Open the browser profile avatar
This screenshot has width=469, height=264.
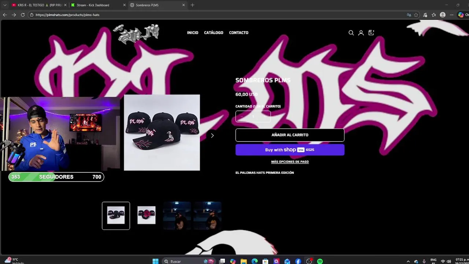[443, 15]
